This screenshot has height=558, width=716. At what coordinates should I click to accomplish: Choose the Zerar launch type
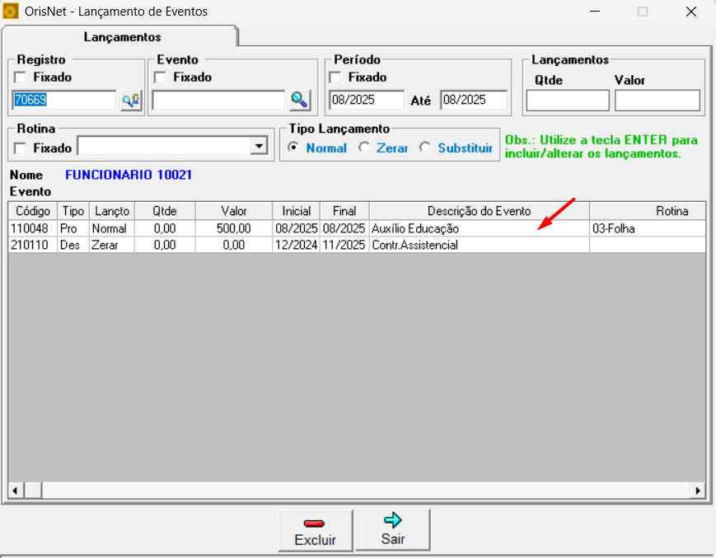[363, 148]
